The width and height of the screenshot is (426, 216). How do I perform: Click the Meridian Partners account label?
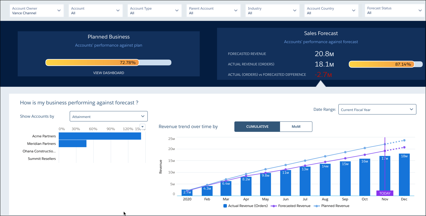[41, 144]
